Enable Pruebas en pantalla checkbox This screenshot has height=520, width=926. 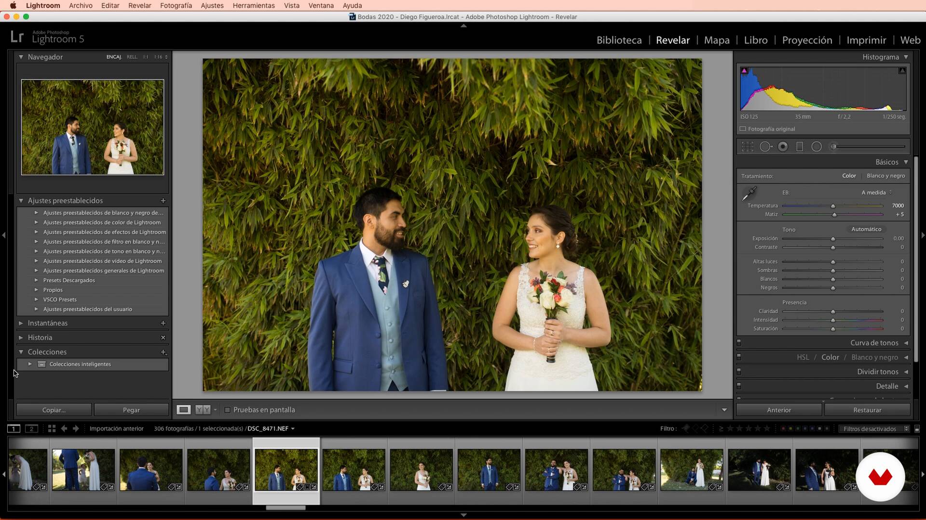(x=228, y=410)
